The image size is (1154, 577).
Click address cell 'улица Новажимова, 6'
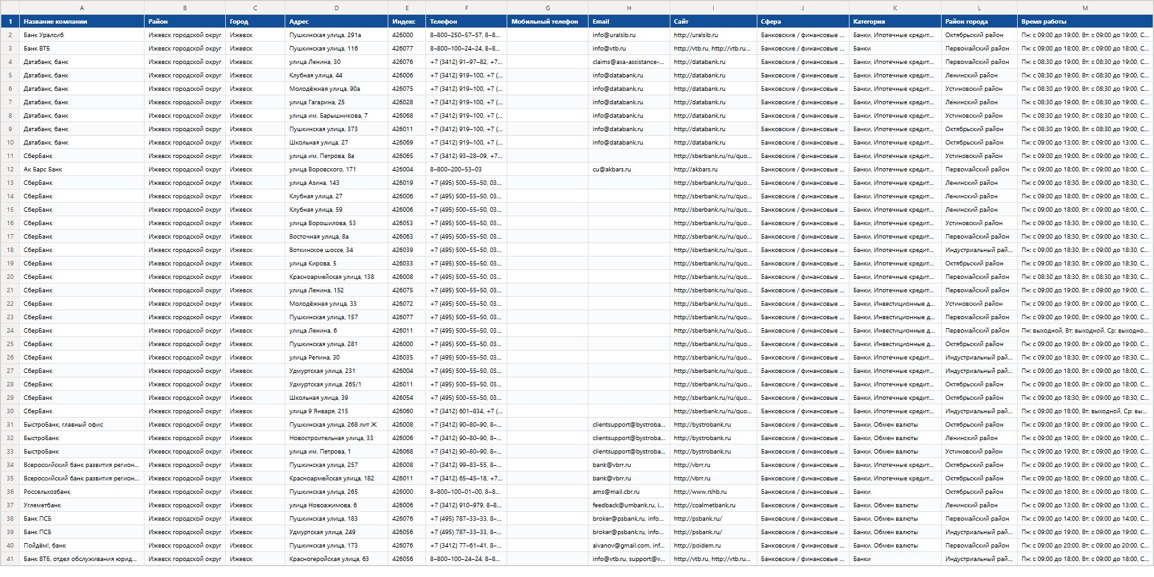[x=336, y=505]
